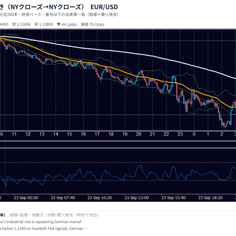Click the 23 Sep 15:40 time label
Screen dimensions: 236x236
(x=174, y=197)
